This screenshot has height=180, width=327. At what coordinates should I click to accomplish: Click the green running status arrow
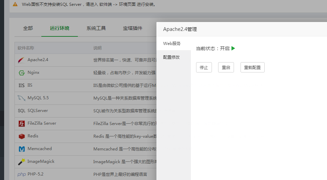click(233, 48)
